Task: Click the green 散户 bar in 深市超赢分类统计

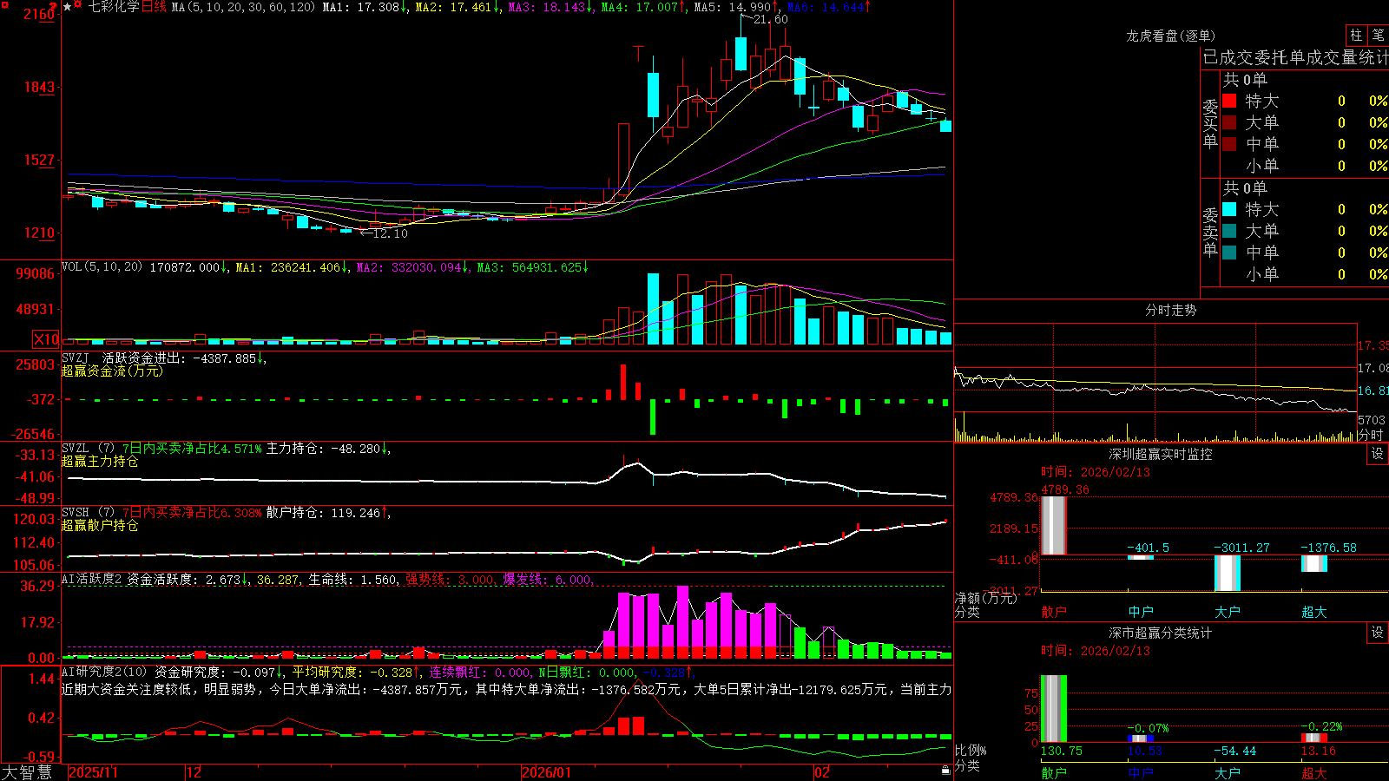Action: coord(1054,709)
